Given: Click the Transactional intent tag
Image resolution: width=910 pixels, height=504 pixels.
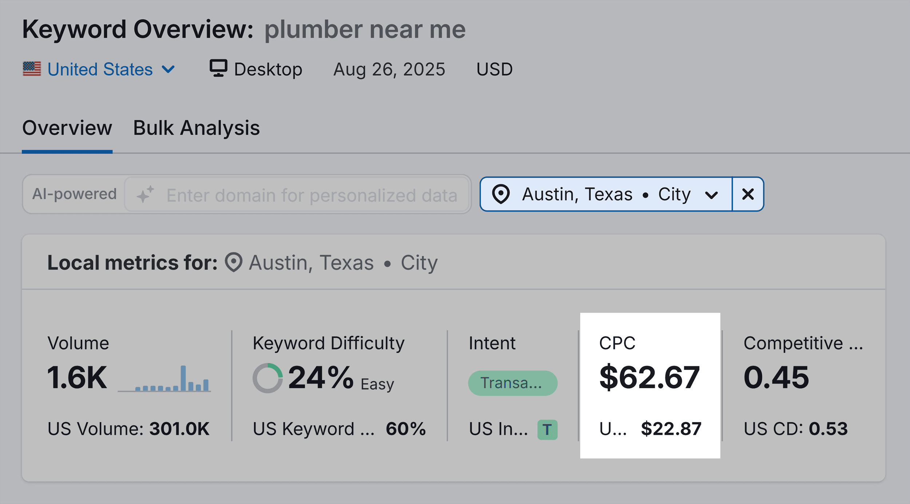Looking at the screenshot, I should pos(512,383).
